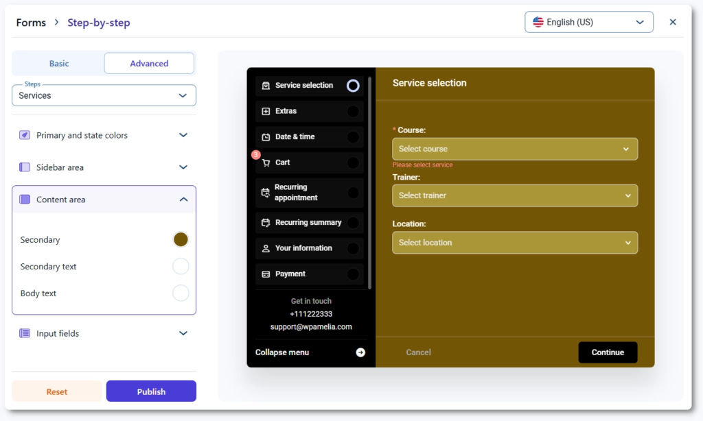Open the English (US) language dropdown

(x=588, y=22)
